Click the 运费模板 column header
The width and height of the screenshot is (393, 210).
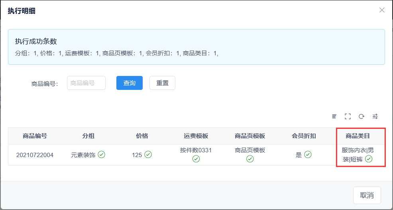[196, 136]
